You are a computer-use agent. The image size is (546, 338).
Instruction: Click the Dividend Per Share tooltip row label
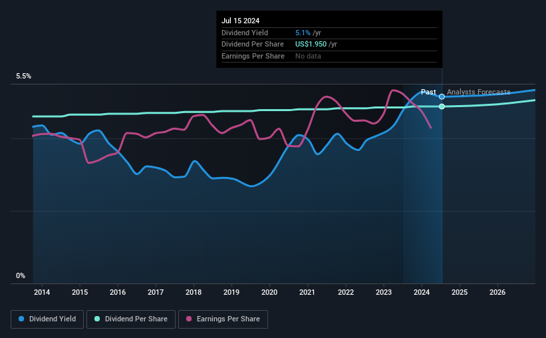click(253, 45)
